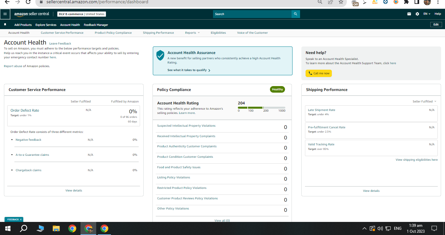
Task: Open the A+ Scout extension
Action: click(375, 2)
